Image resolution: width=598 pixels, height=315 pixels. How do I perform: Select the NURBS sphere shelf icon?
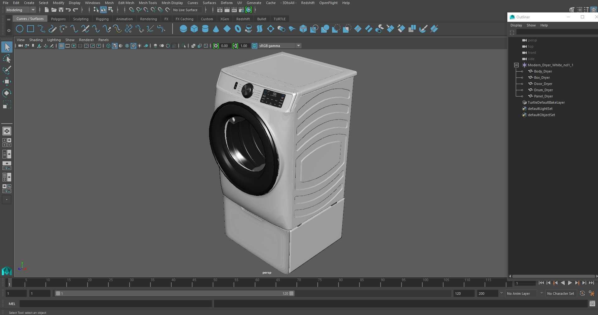(183, 29)
